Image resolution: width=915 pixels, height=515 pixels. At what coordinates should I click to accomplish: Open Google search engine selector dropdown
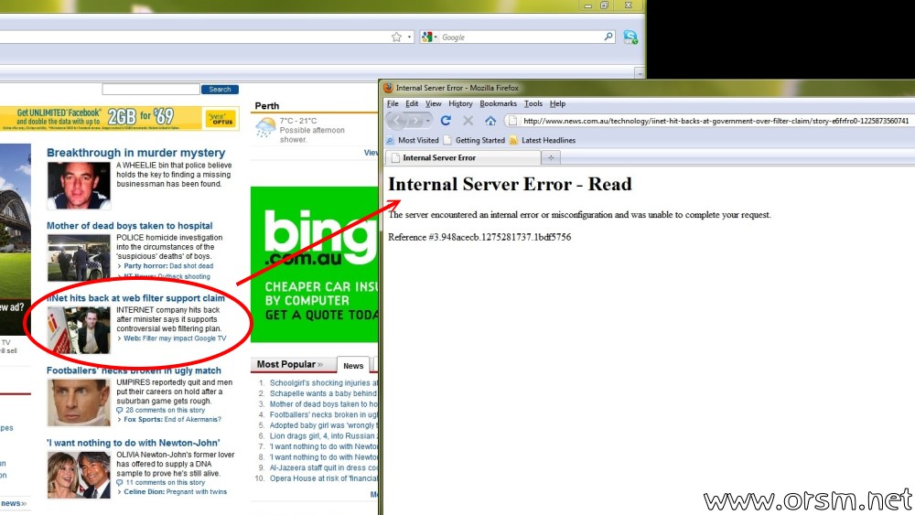(x=429, y=37)
